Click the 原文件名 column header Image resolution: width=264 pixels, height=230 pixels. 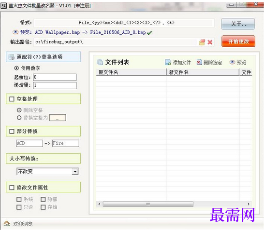(131, 72)
